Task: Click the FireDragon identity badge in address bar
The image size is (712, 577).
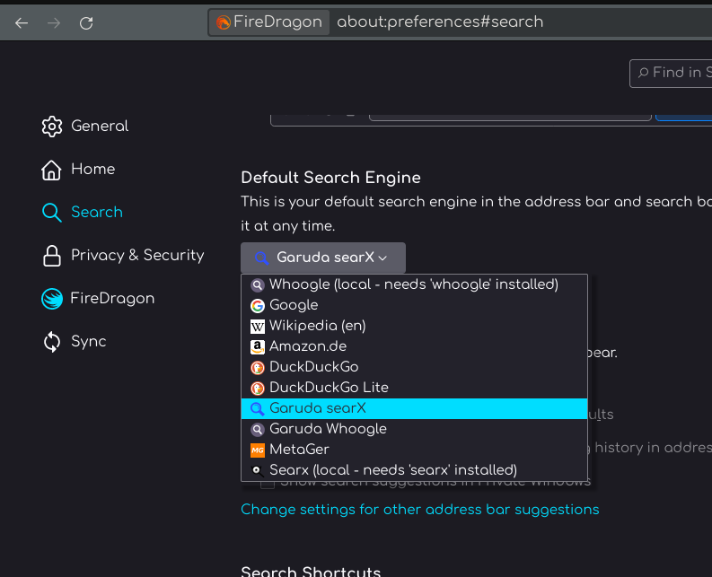Action: click(268, 22)
